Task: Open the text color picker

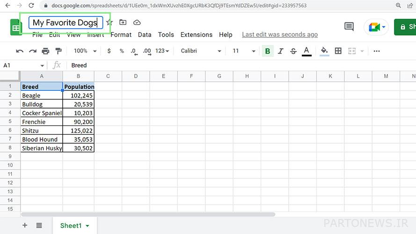Action: (307, 51)
